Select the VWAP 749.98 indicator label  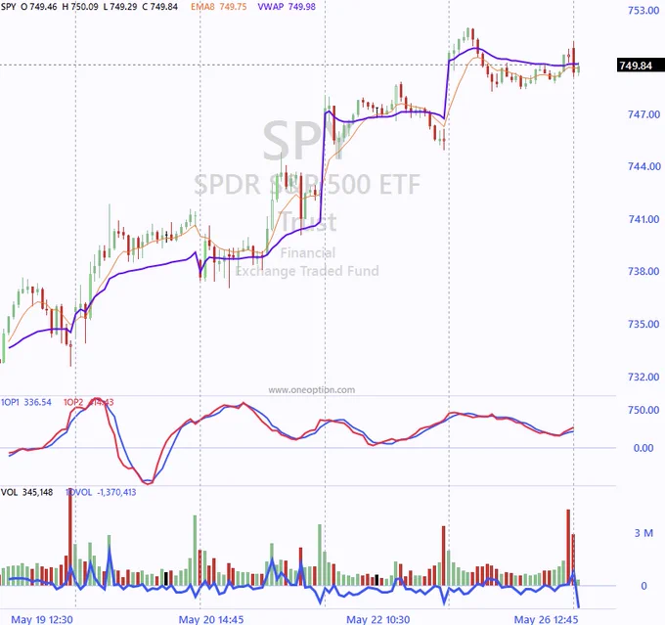(x=287, y=7)
